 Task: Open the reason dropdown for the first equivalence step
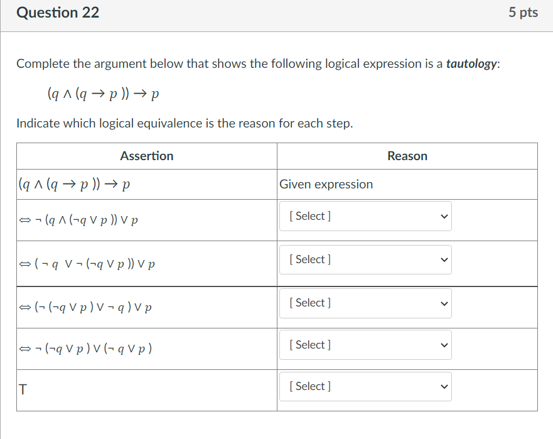(x=365, y=216)
